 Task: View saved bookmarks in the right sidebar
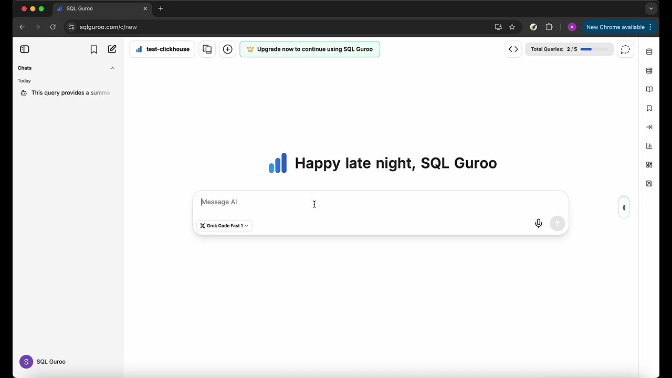coord(649,108)
